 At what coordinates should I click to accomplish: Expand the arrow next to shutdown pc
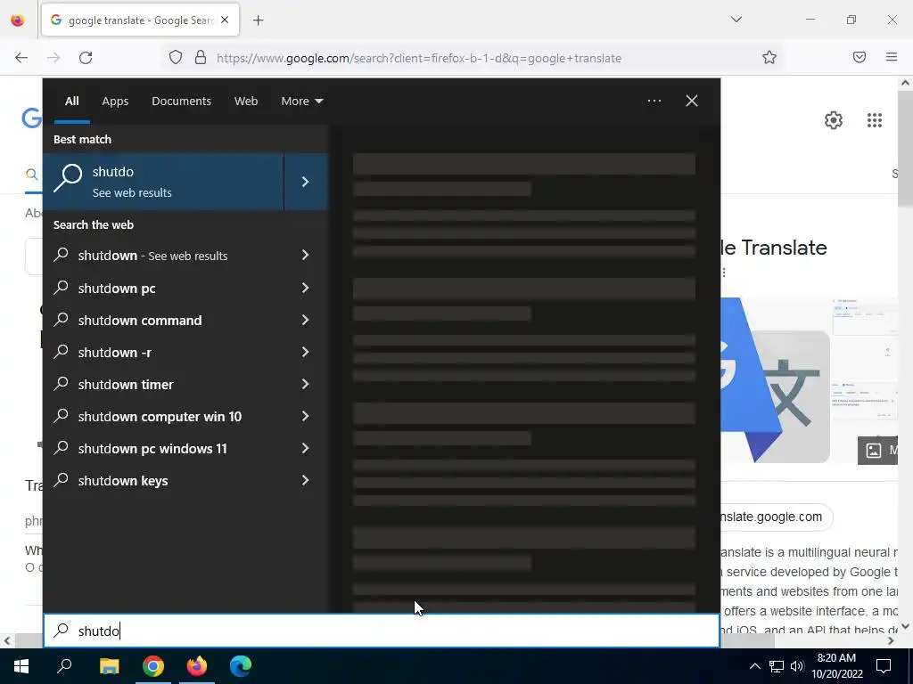click(305, 288)
